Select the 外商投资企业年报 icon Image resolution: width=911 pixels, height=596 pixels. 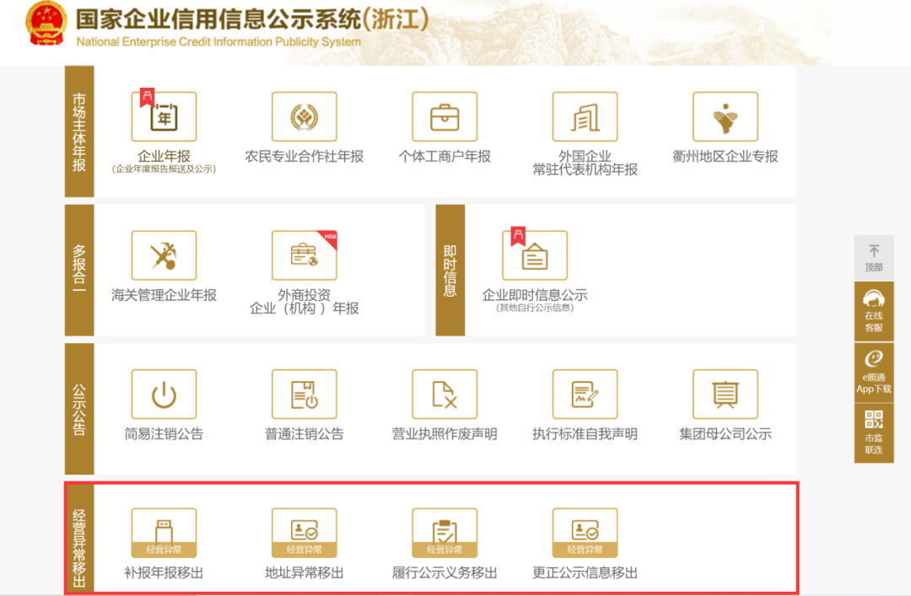click(x=304, y=255)
